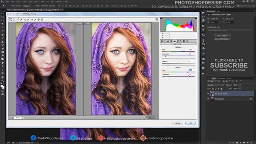The height and width of the screenshot is (144, 256).
Task: Open the Split Toning panel flyout menu
Action: pyautogui.click(x=196, y=44)
